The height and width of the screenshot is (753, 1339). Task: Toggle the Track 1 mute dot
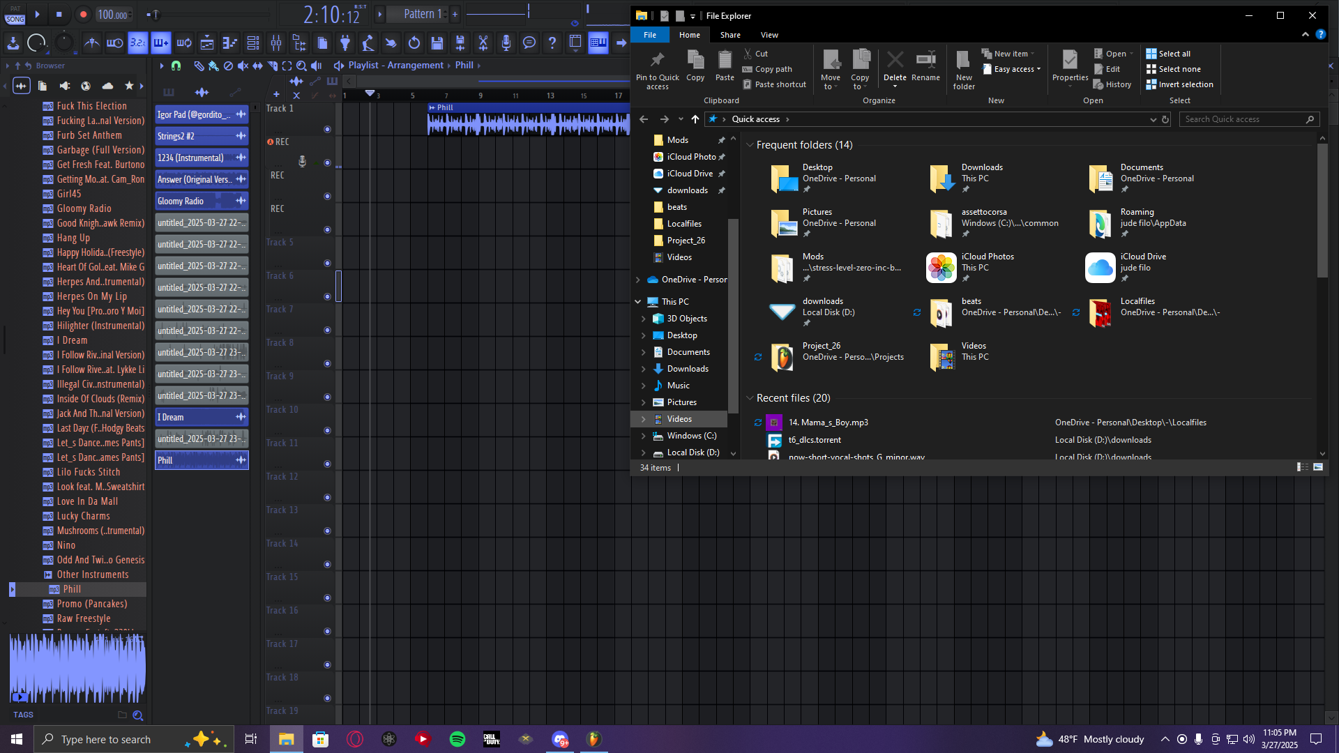tap(327, 129)
